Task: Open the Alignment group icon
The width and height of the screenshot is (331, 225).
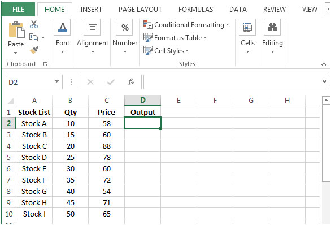Action: [92, 27]
